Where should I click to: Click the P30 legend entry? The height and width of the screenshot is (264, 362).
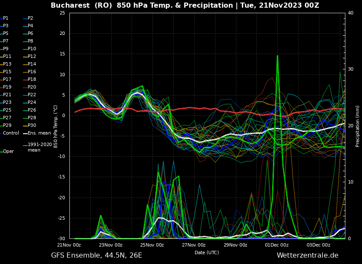pyautogui.click(x=32, y=126)
